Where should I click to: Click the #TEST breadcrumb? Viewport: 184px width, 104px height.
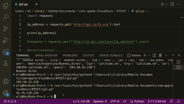click(121, 11)
